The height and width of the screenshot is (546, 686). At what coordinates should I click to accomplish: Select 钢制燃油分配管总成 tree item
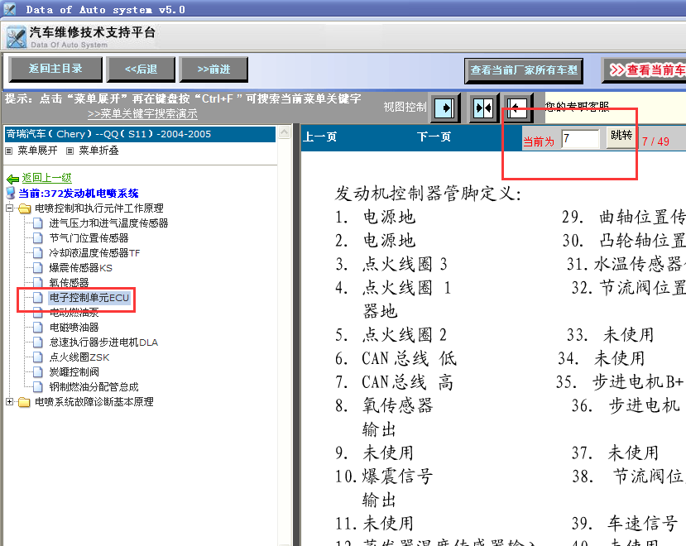pos(94,387)
